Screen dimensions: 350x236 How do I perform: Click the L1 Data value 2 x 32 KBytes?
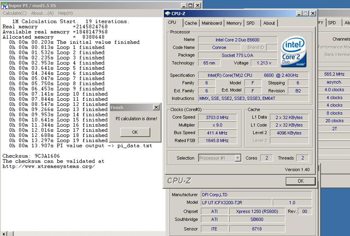point(289,118)
